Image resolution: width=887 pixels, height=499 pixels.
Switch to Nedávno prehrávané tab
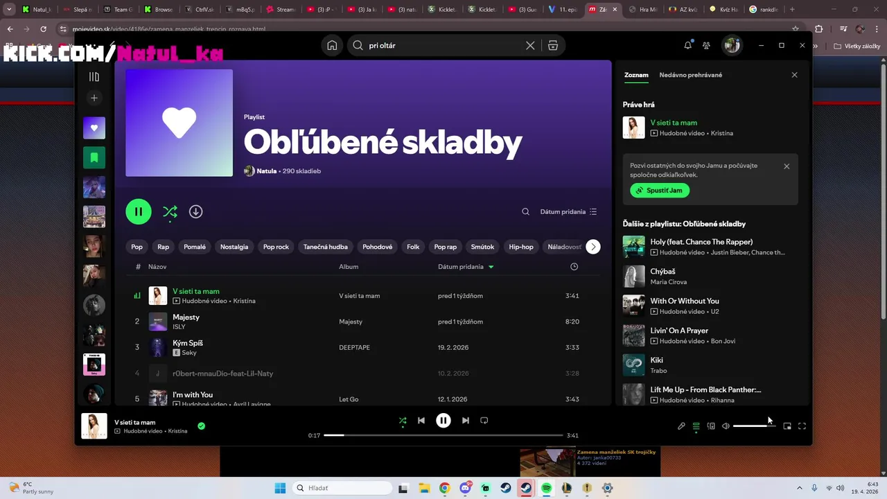click(x=691, y=75)
